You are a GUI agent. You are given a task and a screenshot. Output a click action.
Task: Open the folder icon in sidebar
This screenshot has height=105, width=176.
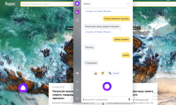coord(77,90)
